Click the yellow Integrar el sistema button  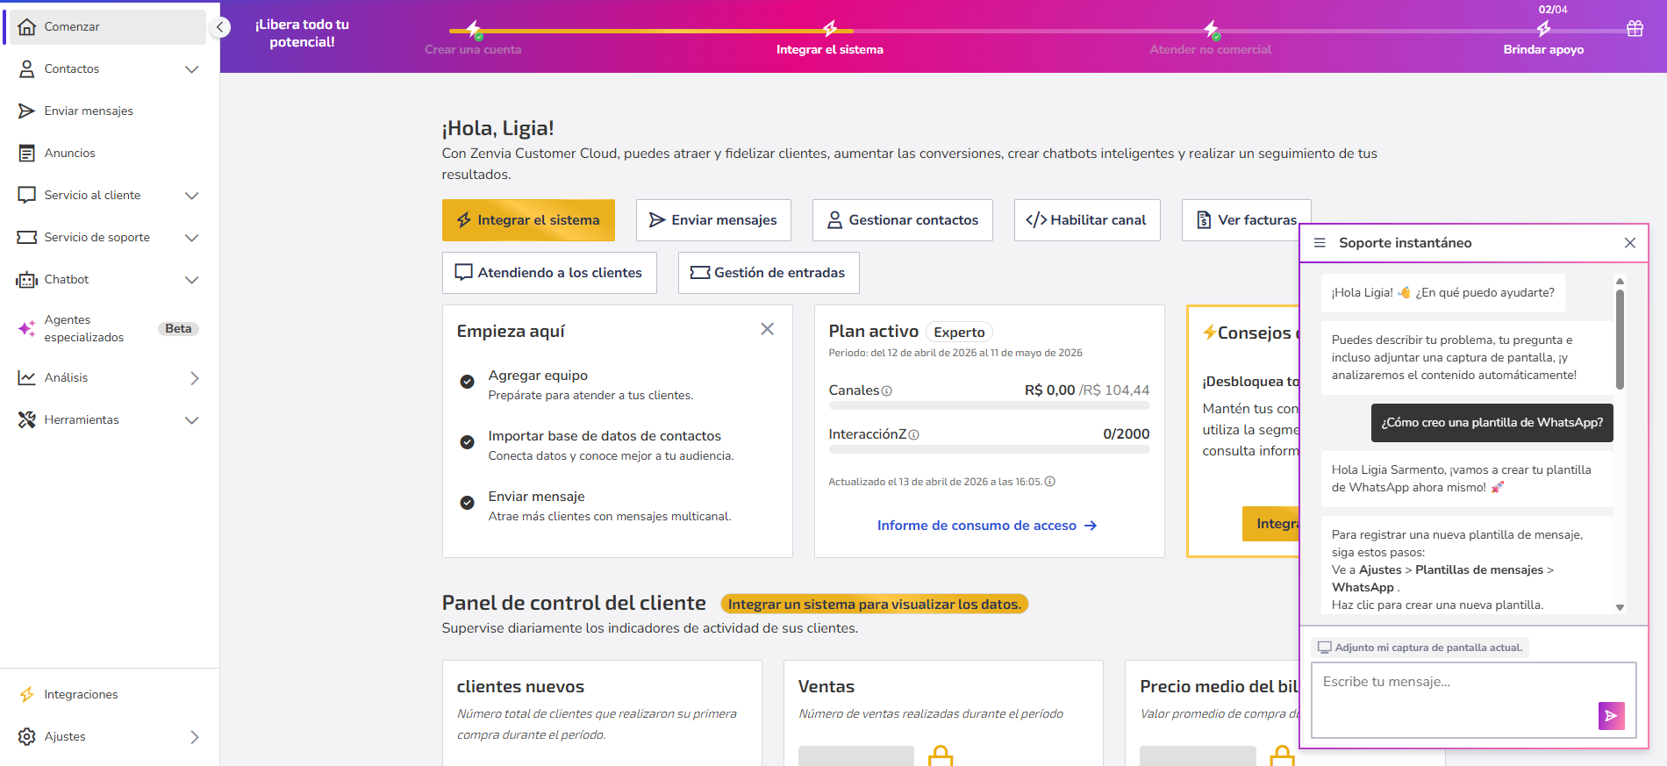click(x=528, y=220)
